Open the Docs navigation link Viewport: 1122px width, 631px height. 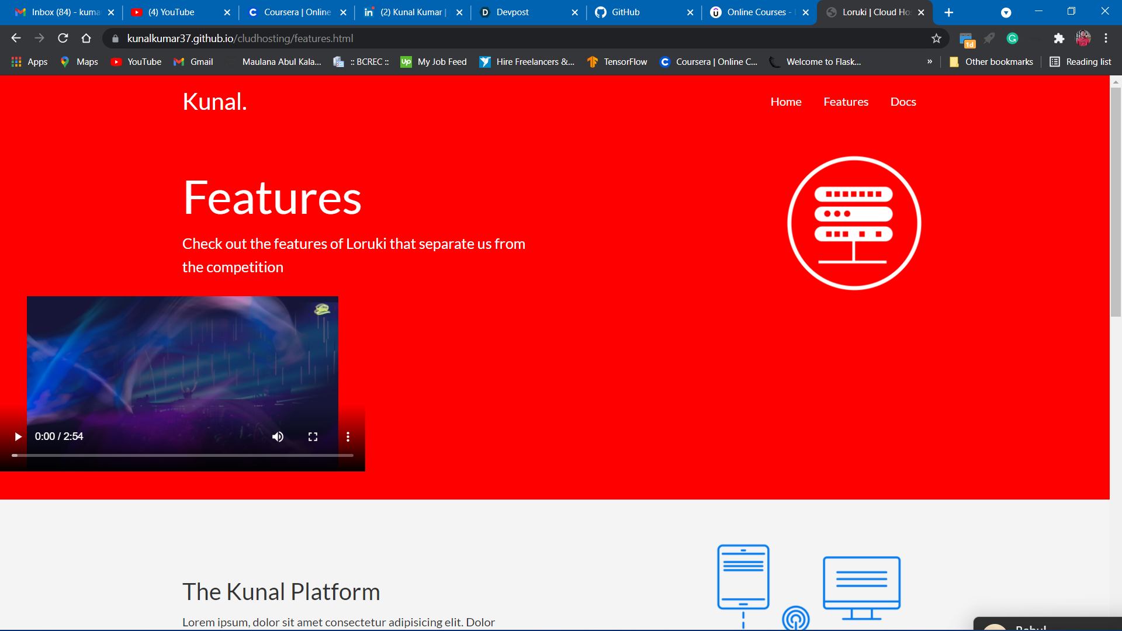click(903, 102)
